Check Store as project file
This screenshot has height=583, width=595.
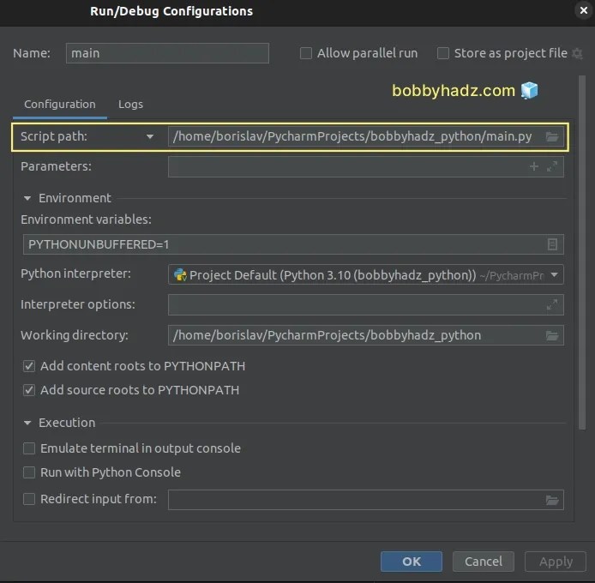tap(443, 53)
